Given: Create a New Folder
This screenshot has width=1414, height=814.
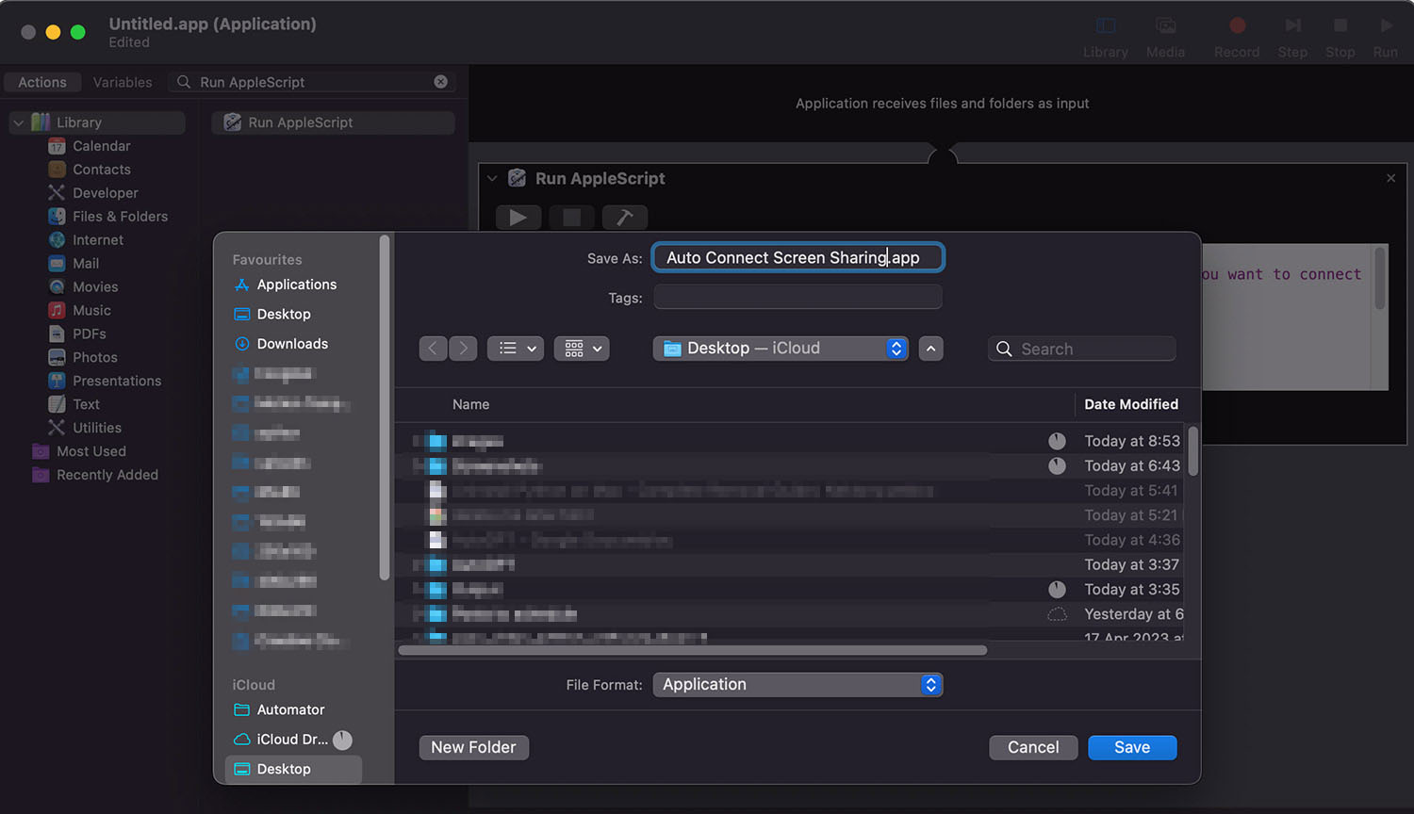Looking at the screenshot, I should pyautogui.click(x=473, y=747).
